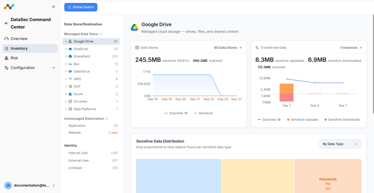
Task: Open the three-dot menu beside the user email
Action: (x=54, y=185)
